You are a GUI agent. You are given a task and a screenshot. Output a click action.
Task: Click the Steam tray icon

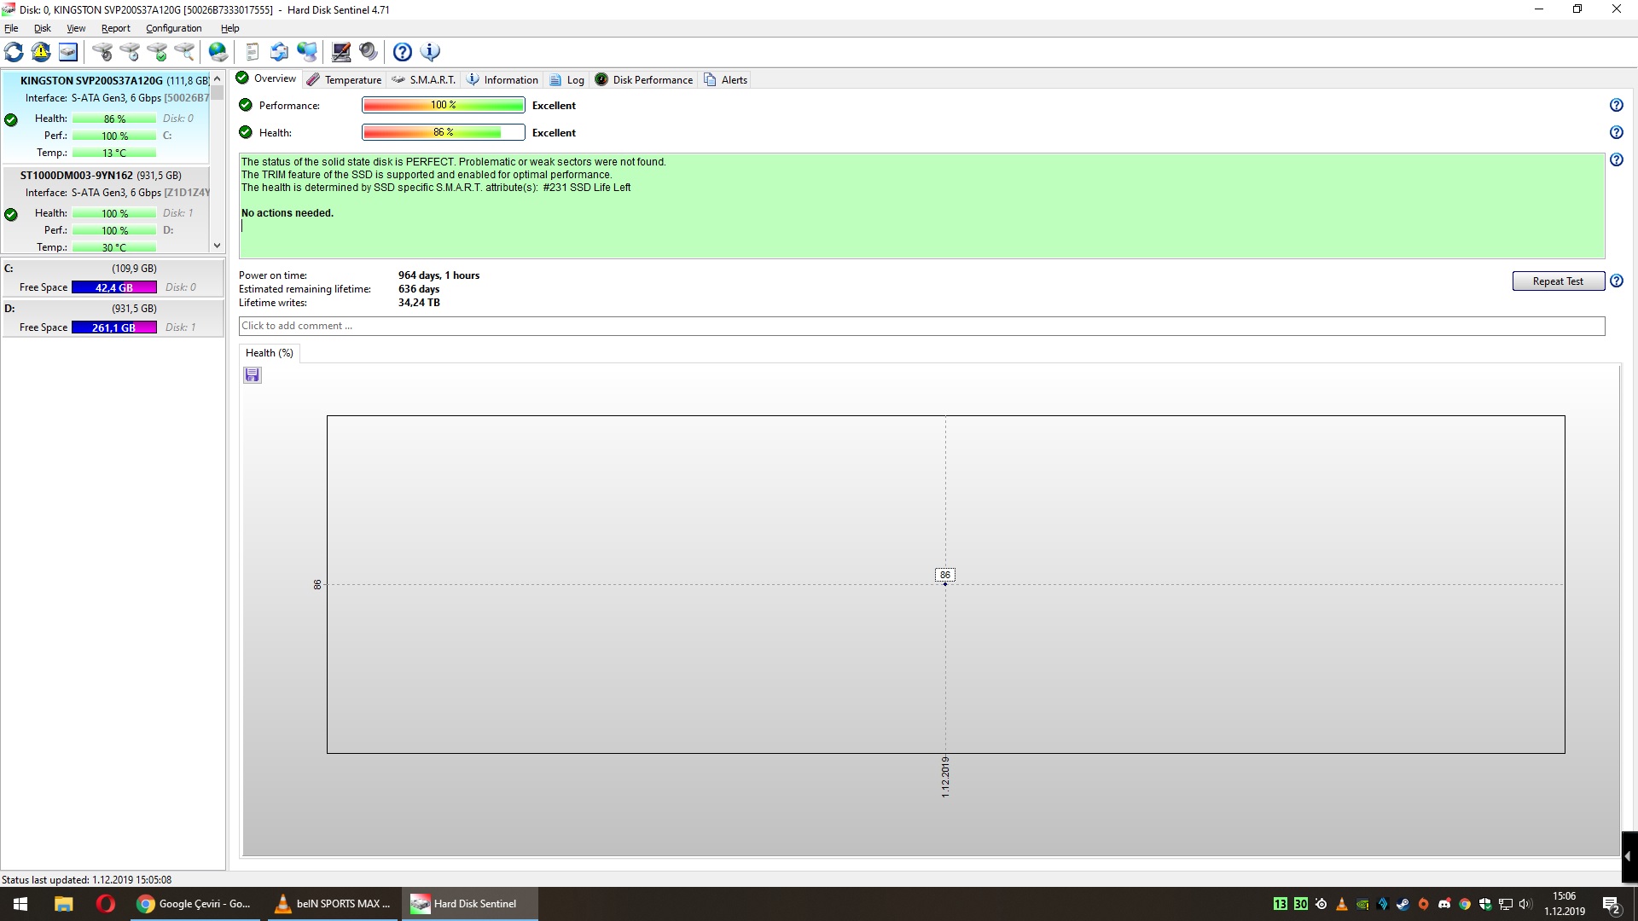(1403, 904)
